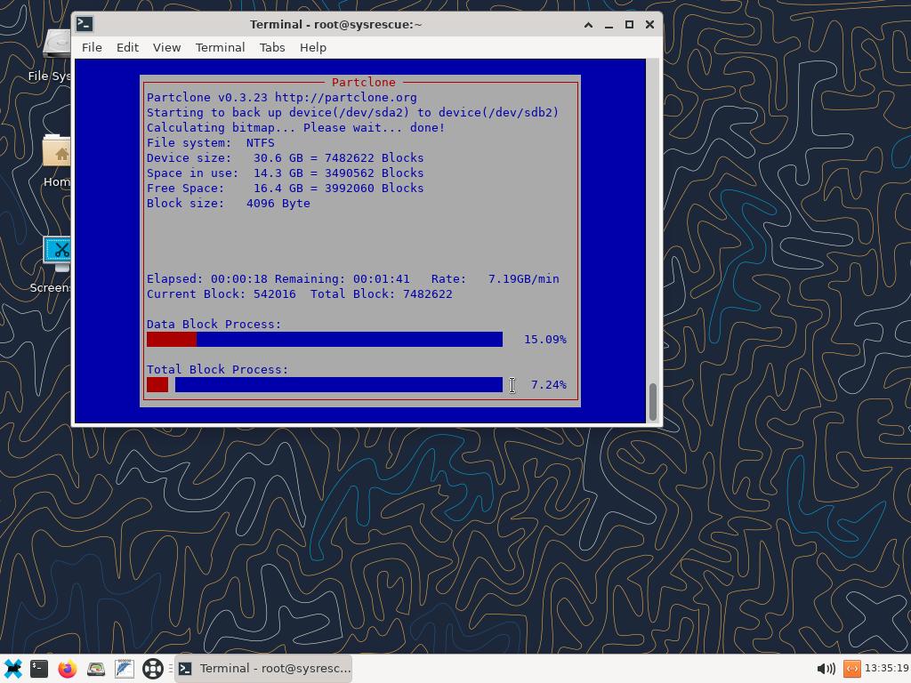Open the Edit menu
911x683 pixels.
pos(127,47)
